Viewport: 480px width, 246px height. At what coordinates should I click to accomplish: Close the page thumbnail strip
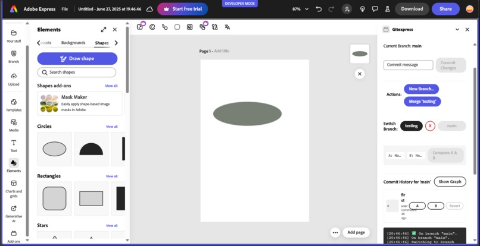(x=360, y=74)
